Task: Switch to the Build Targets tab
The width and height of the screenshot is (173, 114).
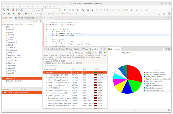Action: click(x=29, y=18)
